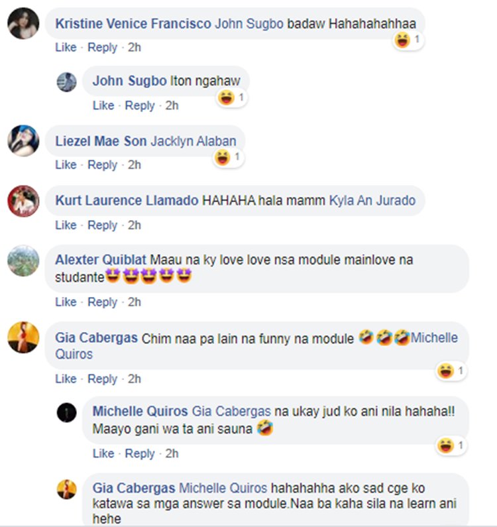Click the 2h timestamp under Gia Cabergas's comment

tap(134, 379)
